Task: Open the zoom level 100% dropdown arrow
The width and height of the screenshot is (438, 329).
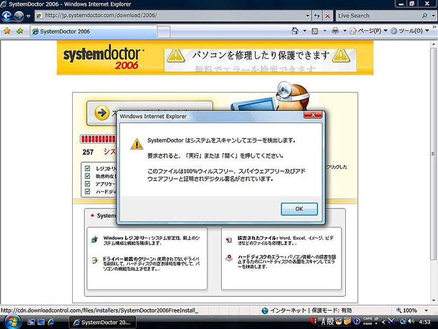Action: 426,310
